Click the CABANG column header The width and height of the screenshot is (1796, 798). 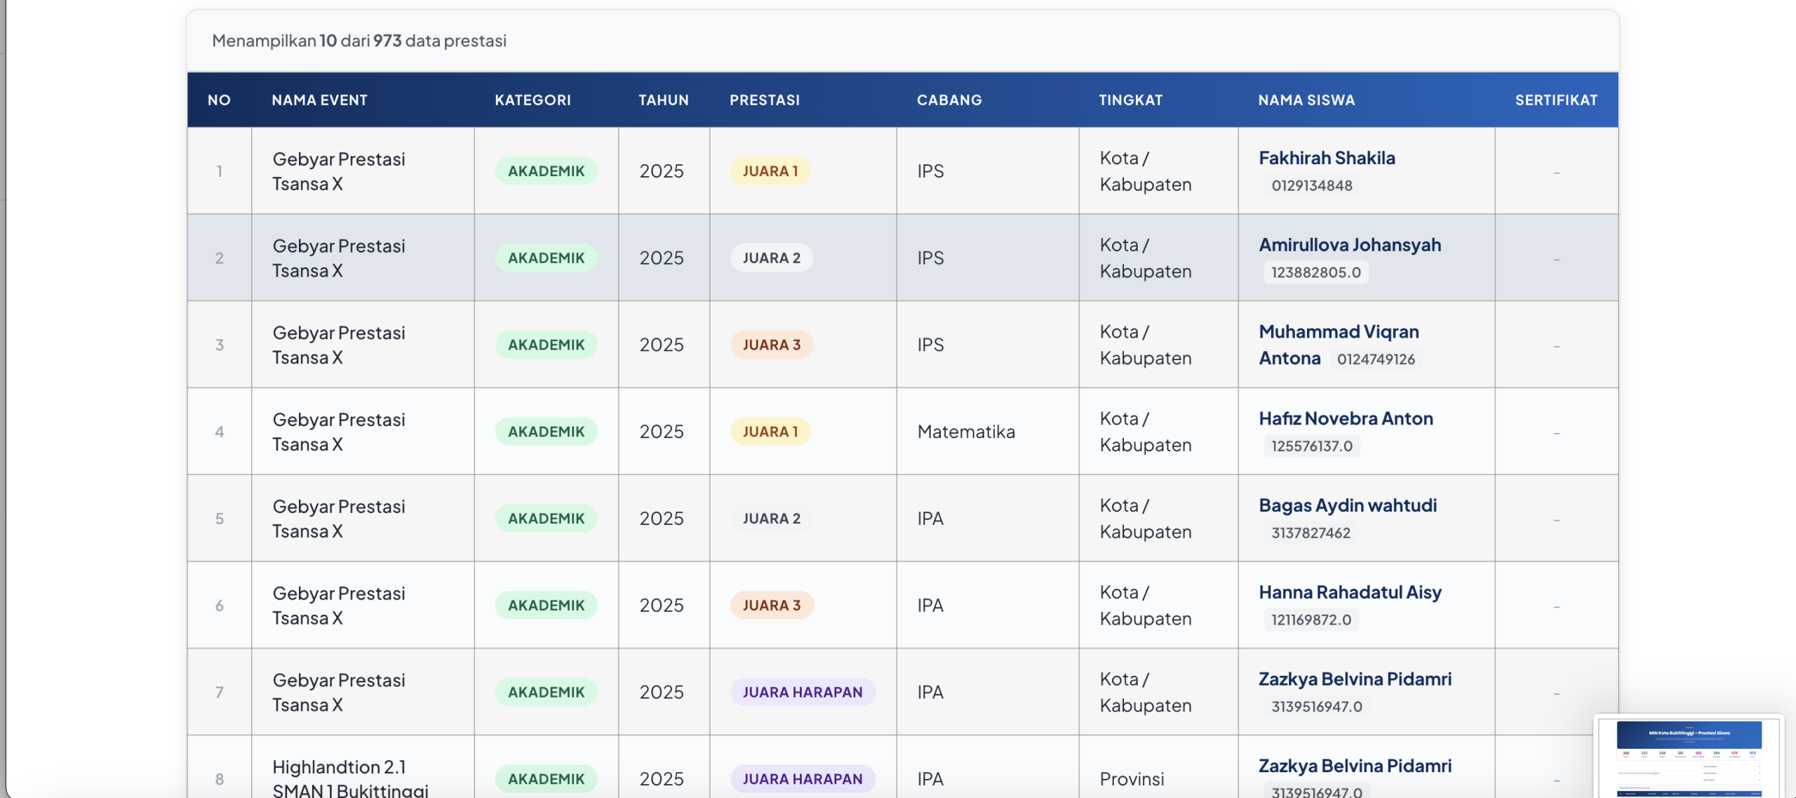tap(949, 100)
